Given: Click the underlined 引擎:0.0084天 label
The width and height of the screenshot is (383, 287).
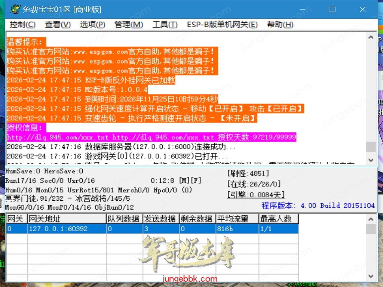Looking at the screenshot, I should [x=256, y=195].
